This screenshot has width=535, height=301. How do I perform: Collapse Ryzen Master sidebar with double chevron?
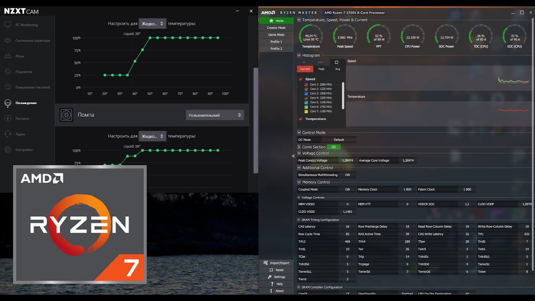[x=293, y=156]
